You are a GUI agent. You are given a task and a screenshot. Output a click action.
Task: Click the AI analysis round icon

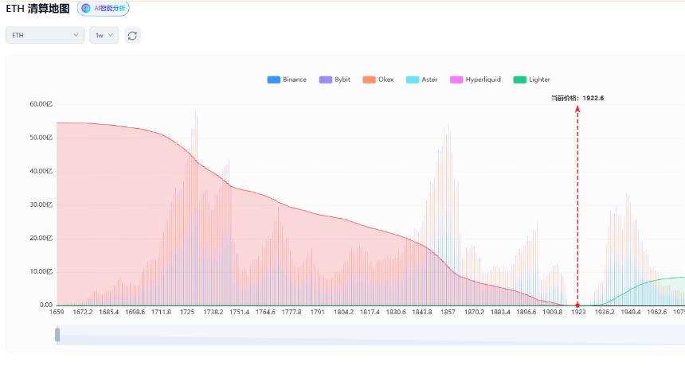point(86,8)
